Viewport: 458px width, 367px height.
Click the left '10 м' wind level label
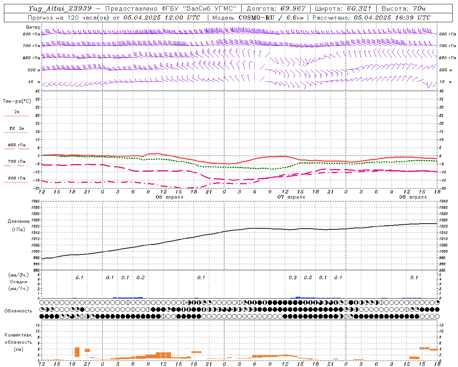(x=34, y=82)
